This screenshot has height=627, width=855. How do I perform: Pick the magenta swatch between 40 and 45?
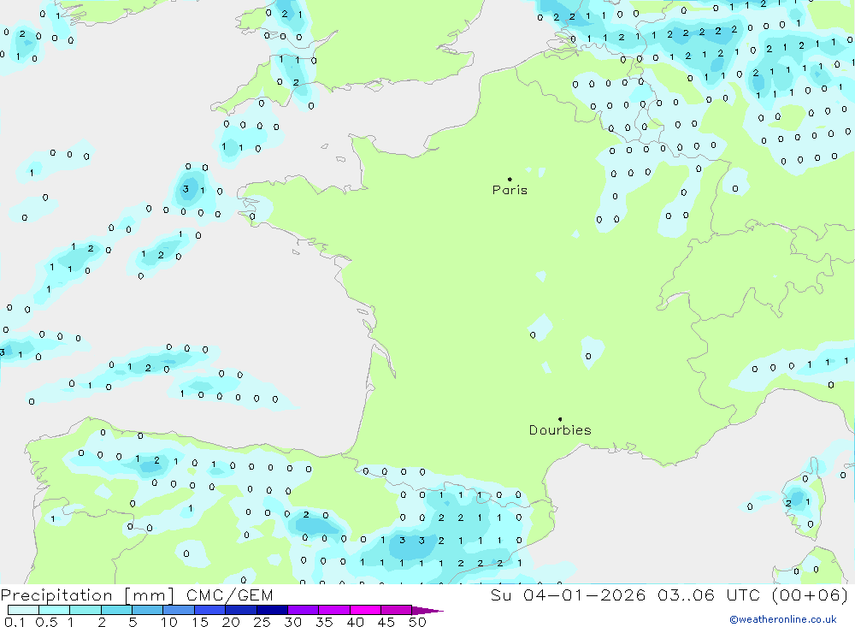pos(365,610)
